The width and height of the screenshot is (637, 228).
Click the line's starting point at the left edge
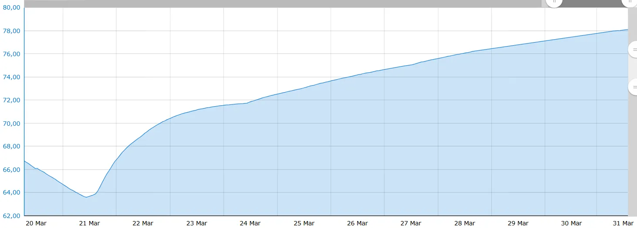coord(25,161)
